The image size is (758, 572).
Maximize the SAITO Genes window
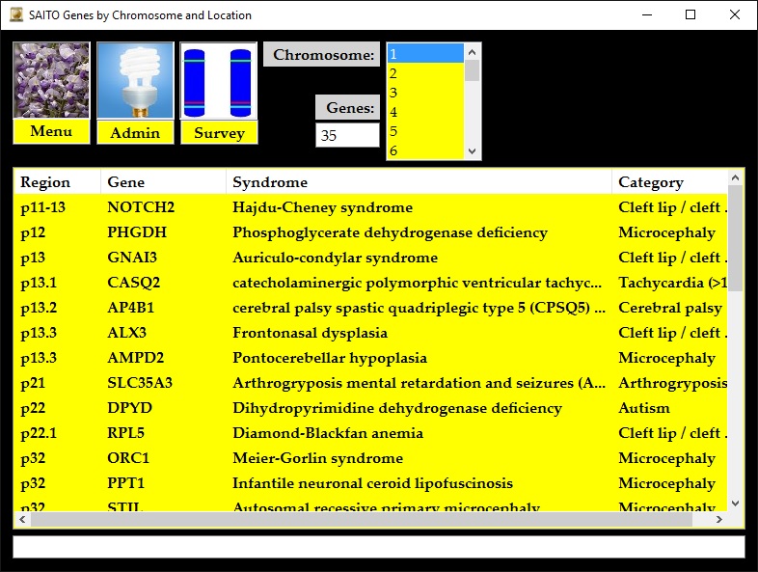[x=690, y=14]
